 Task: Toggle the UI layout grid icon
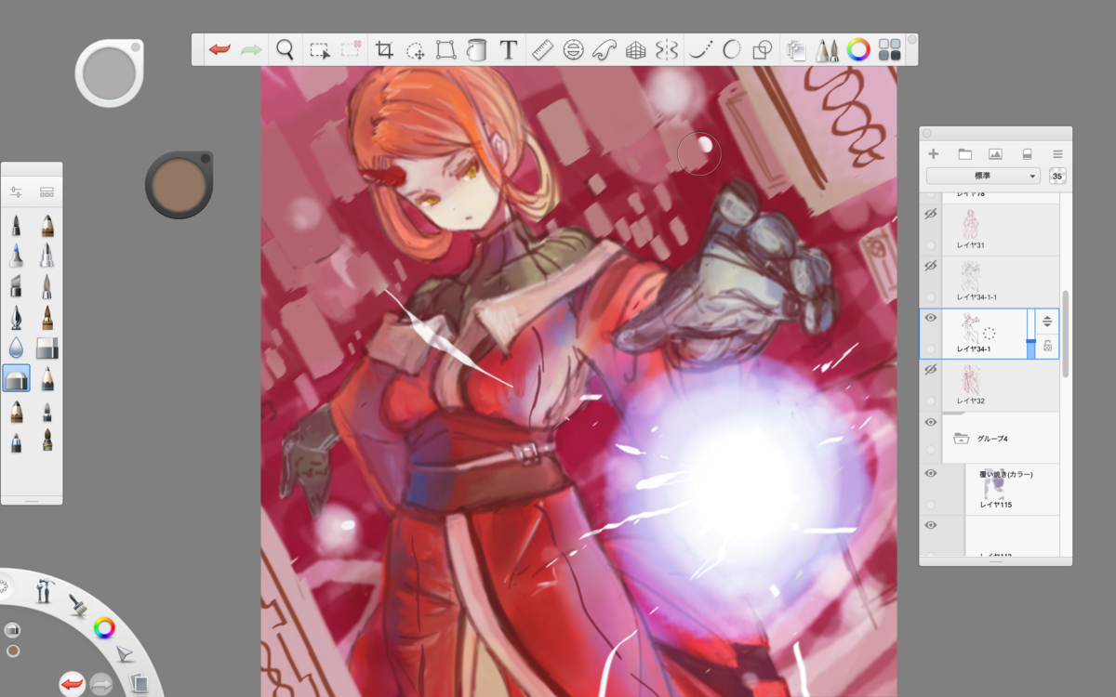889,49
